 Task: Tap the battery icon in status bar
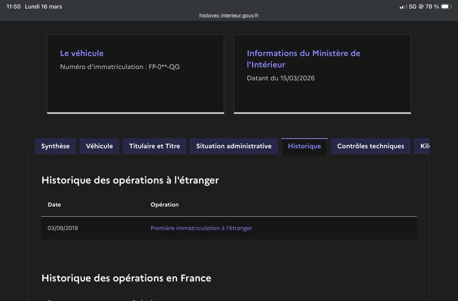(x=446, y=7)
